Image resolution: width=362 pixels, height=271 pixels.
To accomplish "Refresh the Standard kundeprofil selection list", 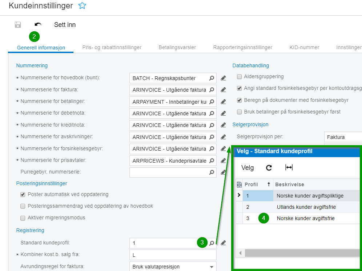I will 268,167.
